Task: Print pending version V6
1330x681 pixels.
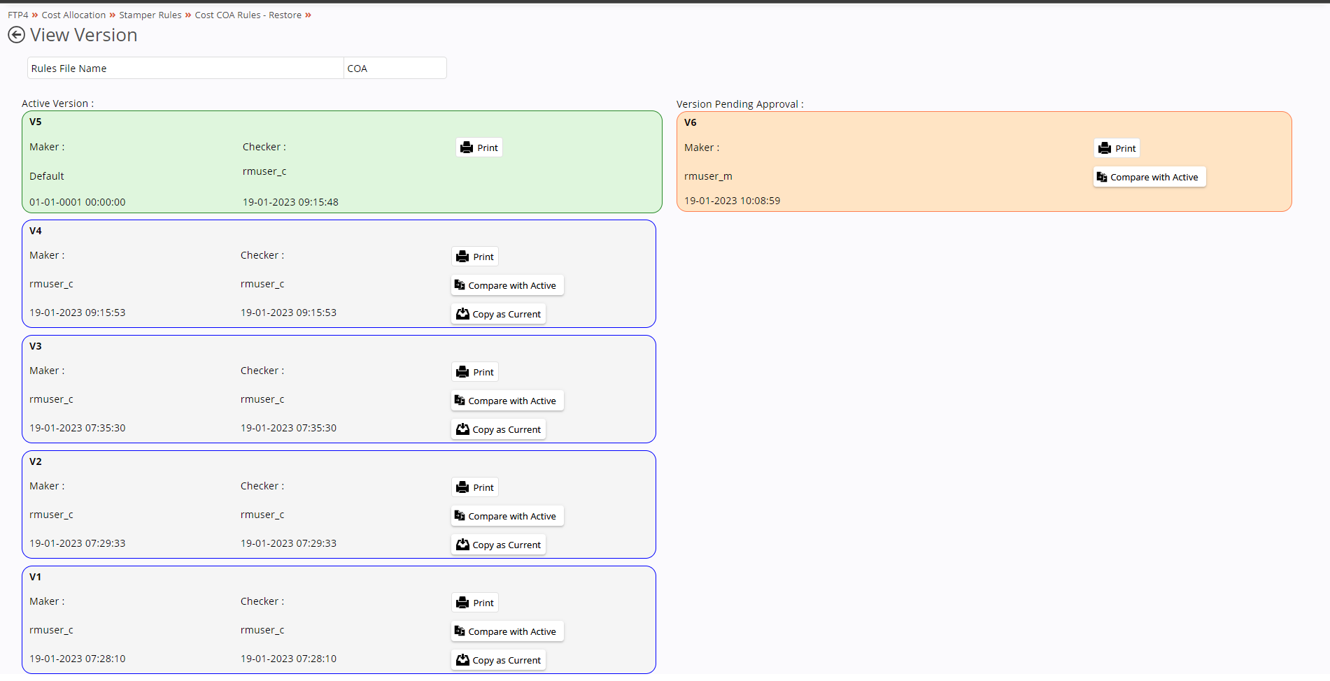Action: click(1117, 148)
